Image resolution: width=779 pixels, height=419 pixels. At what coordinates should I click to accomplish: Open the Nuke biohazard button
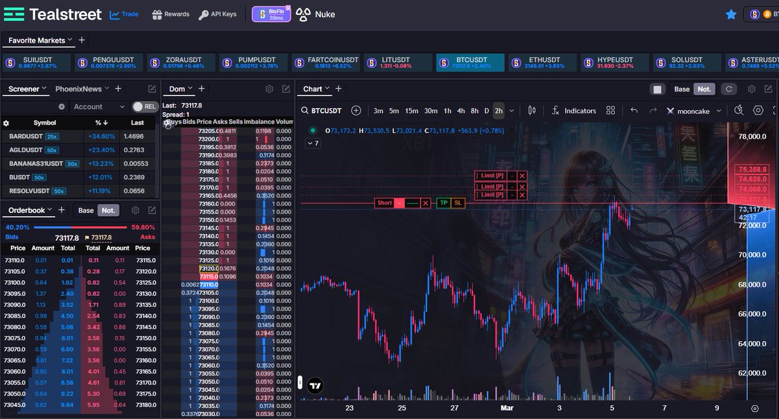[315, 14]
